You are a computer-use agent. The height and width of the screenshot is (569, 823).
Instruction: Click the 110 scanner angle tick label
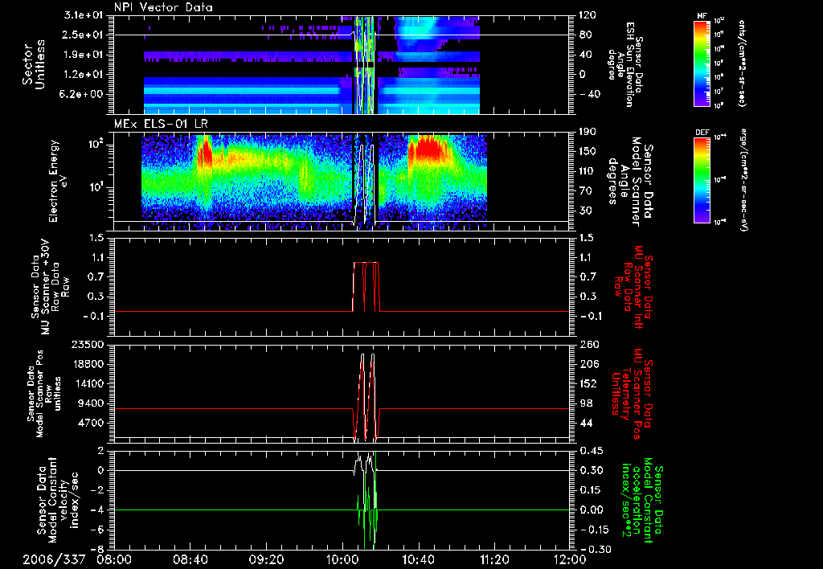(588, 171)
